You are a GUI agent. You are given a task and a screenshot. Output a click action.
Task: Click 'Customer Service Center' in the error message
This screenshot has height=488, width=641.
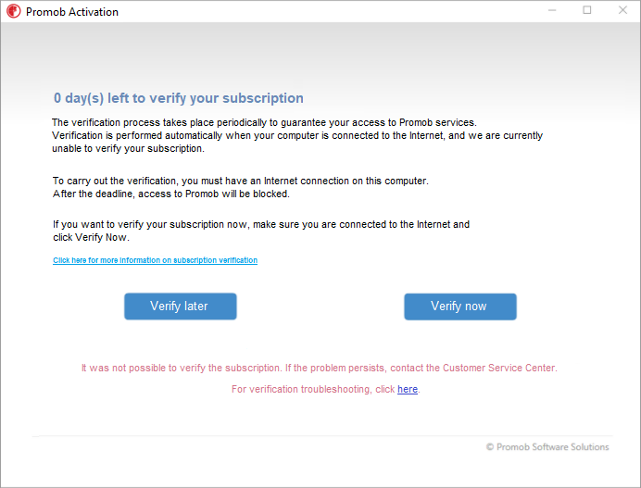(499, 368)
